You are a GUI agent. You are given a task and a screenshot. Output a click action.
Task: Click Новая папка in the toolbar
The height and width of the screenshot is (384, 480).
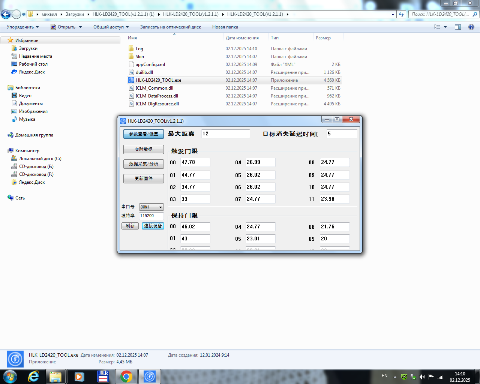pos(225,27)
